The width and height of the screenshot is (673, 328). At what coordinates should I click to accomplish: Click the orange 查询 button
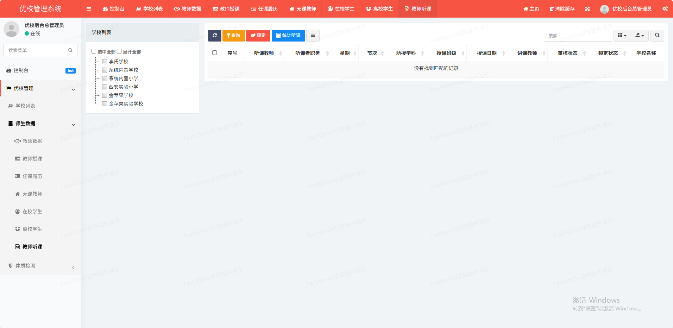(x=234, y=36)
